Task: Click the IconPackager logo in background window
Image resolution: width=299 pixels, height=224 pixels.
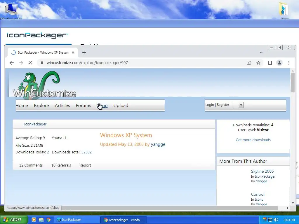Action: [37, 35]
